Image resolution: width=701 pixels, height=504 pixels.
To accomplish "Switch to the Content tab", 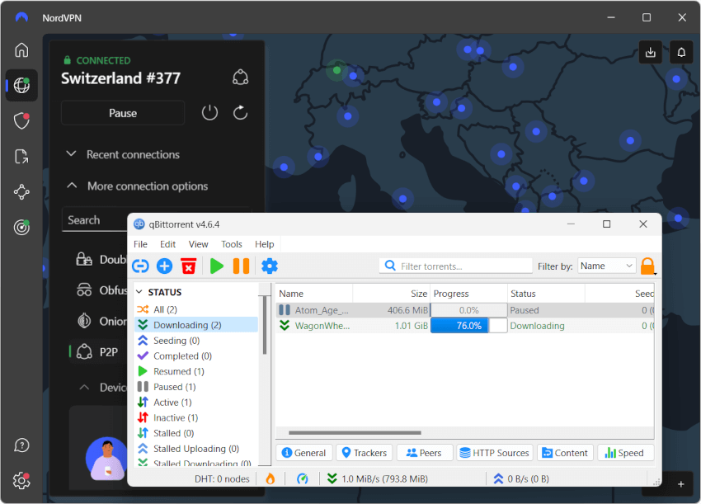I will [x=565, y=453].
